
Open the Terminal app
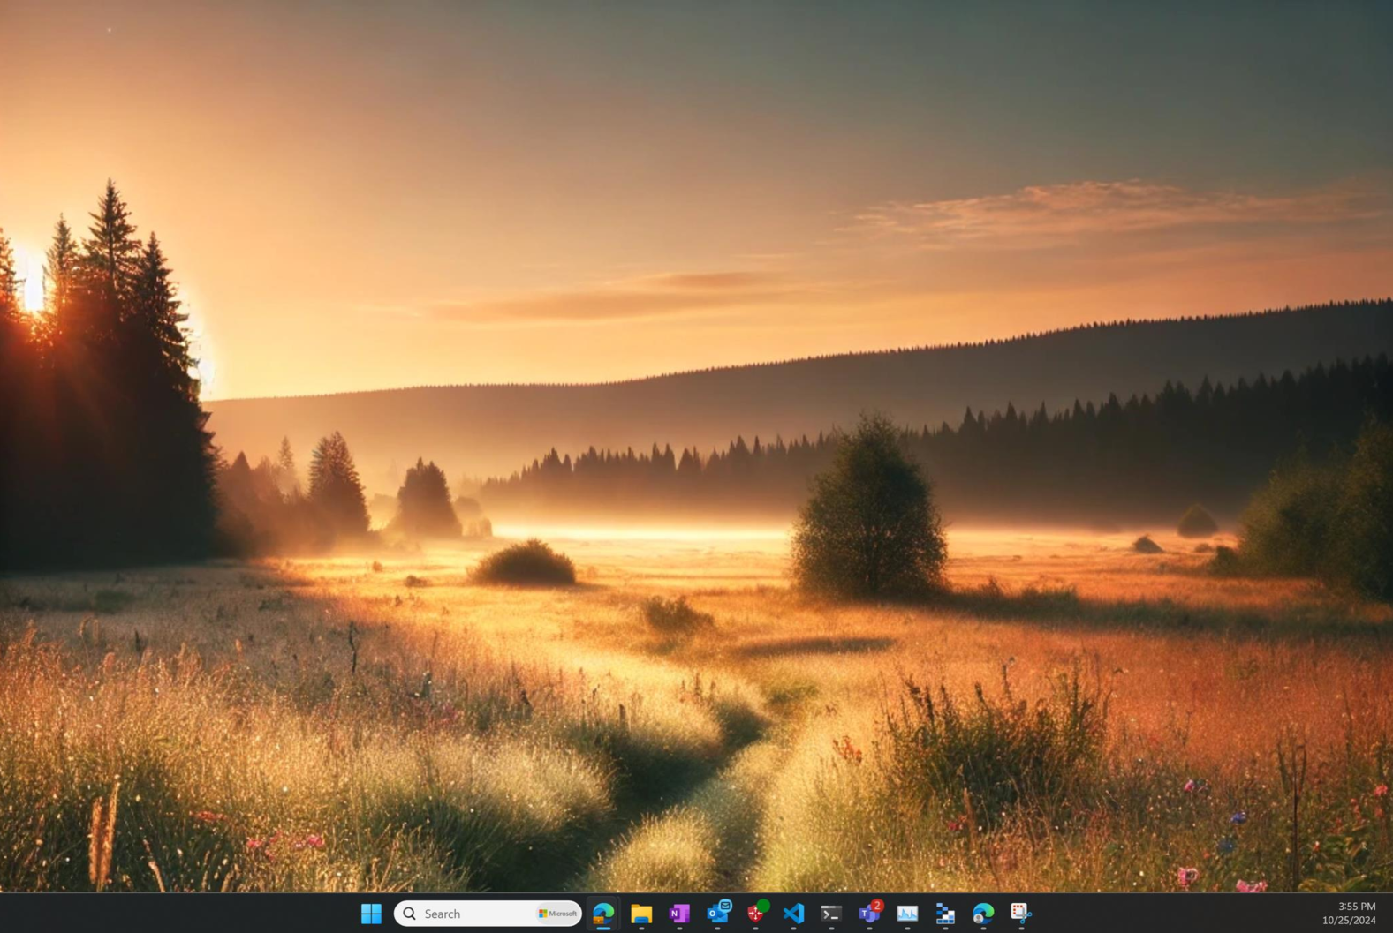(831, 914)
